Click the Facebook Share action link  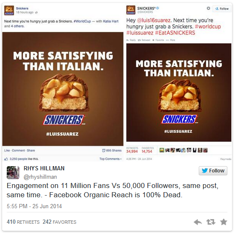(x=31, y=151)
